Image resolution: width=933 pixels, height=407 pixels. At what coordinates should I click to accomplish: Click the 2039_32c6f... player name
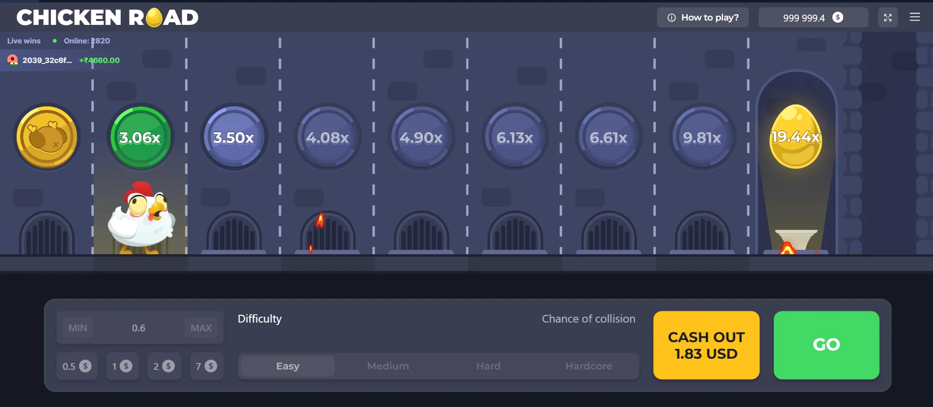pos(47,60)
